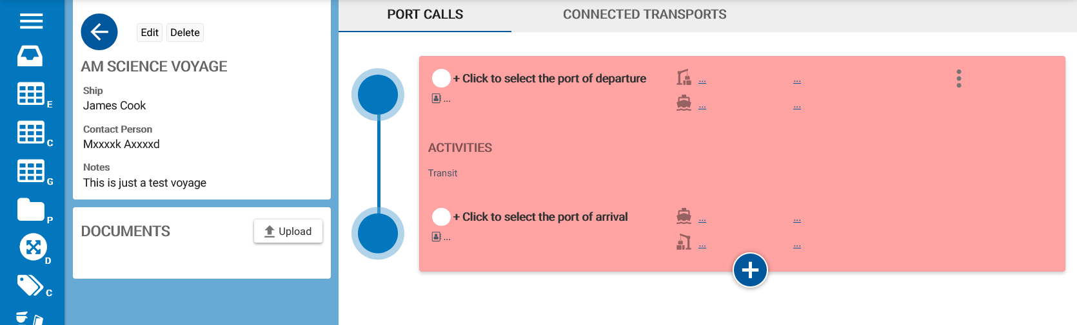Open the three-dot menu on the port call card

(959, 79)
